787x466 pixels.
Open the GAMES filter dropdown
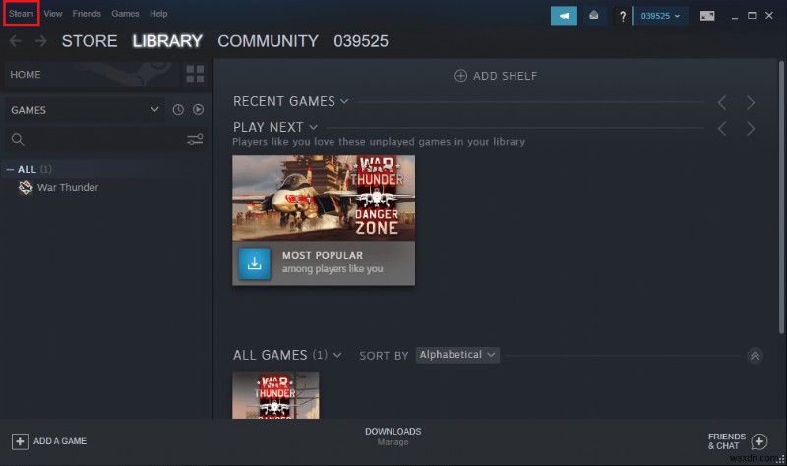(x=86, y=110)
